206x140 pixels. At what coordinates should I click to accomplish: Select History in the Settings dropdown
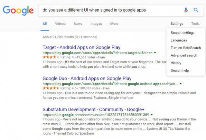pos(176,63)
